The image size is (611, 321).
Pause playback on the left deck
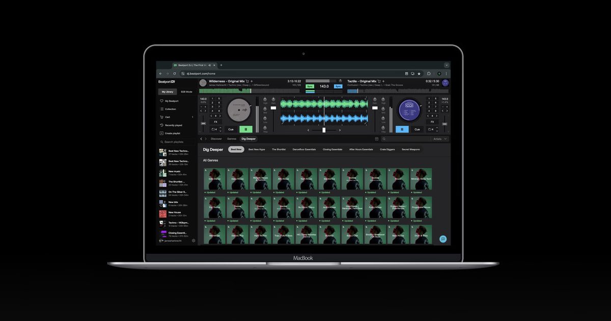(x=246, y=129)
